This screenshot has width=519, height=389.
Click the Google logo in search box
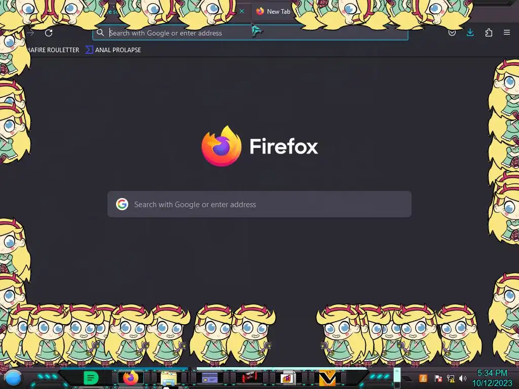click(x=122, y=204)
